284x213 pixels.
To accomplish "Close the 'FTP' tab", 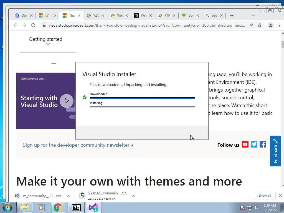I will click(174, 16).
